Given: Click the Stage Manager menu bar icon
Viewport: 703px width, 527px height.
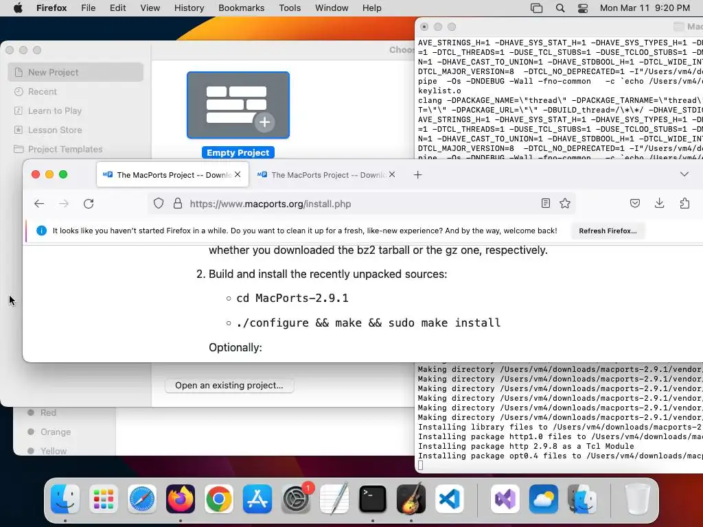Looking at the screenshot, I should (x=536, y=8).
